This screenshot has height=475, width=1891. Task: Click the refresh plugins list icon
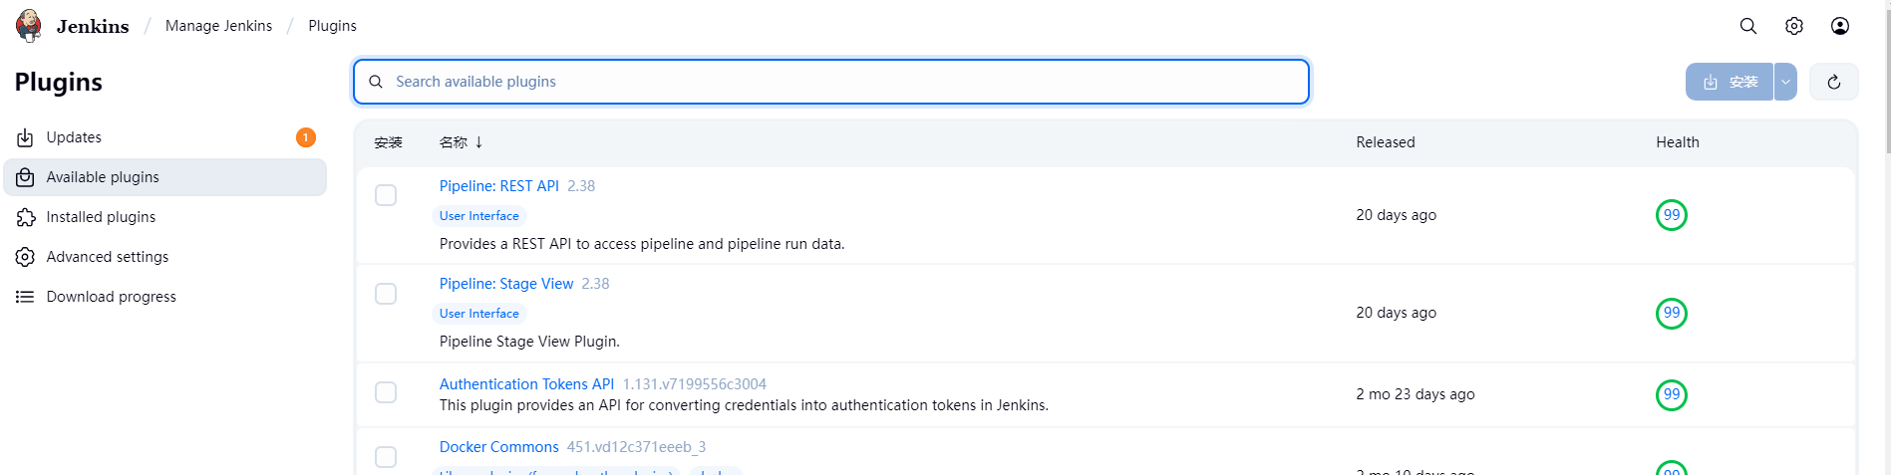click(1833, 82)
